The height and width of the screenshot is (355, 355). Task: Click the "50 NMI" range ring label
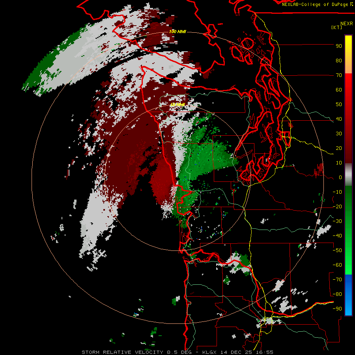pos(177,105)
